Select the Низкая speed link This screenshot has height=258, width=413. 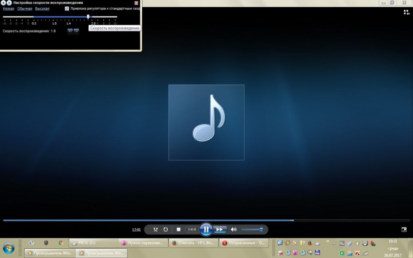tap(8, 9)
